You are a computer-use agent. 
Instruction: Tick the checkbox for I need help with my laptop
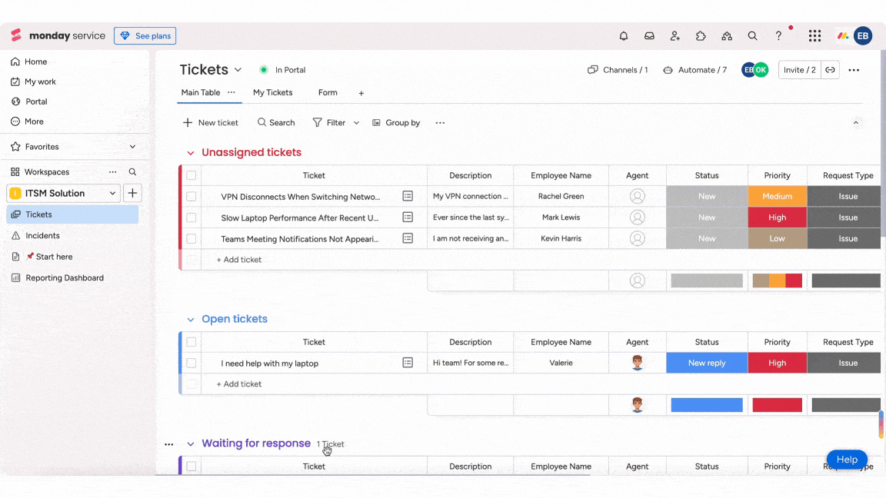pos(191,363)
